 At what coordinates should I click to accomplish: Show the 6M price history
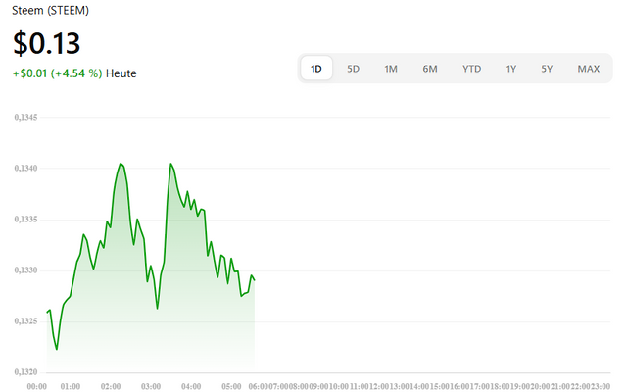(x=430, y=69)
